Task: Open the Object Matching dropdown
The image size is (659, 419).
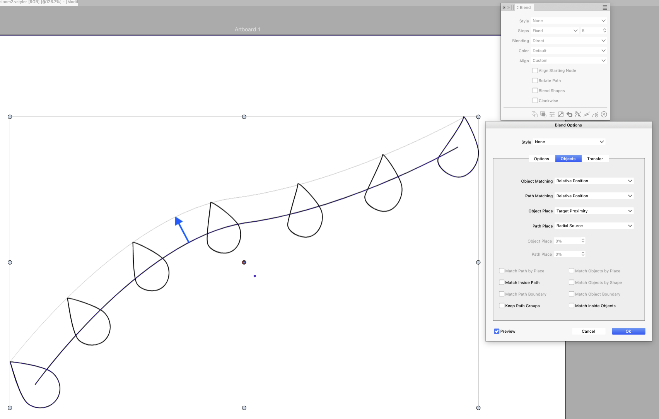Action: pos(594,181)
